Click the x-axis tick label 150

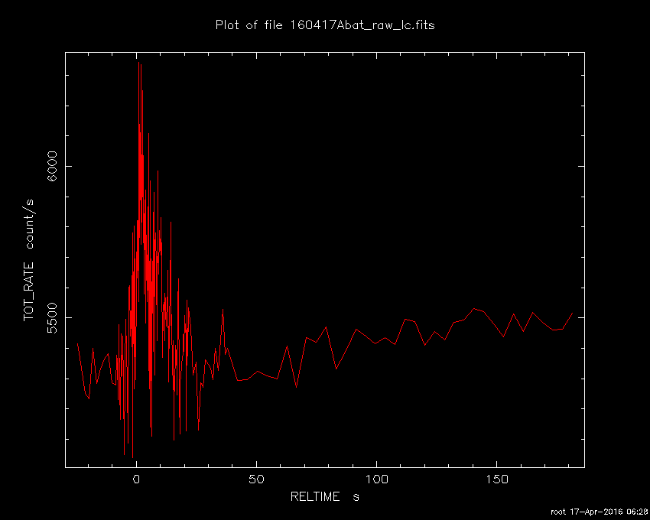[496, 479]
